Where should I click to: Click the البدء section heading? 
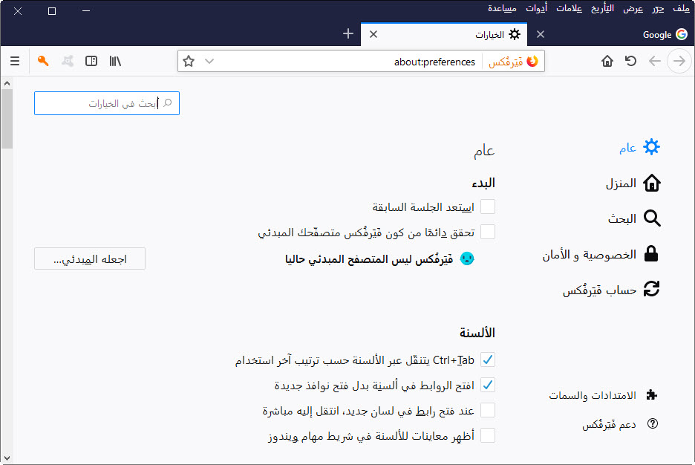click(x=483, y=183)
